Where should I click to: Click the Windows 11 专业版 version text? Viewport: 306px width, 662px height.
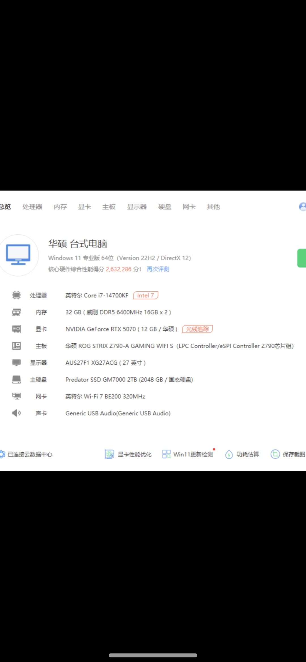coord(119,258)
